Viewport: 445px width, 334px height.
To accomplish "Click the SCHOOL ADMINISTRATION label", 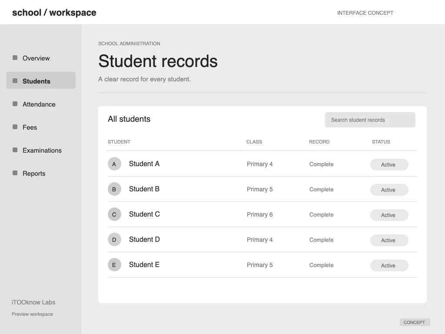I will [x=129, y=43].
